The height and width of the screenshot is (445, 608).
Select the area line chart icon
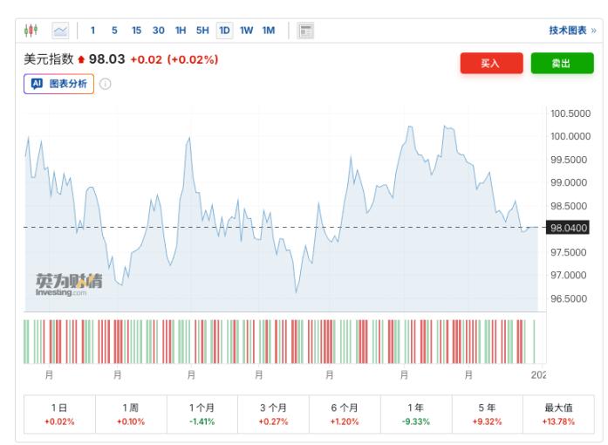tap(60, 31)
